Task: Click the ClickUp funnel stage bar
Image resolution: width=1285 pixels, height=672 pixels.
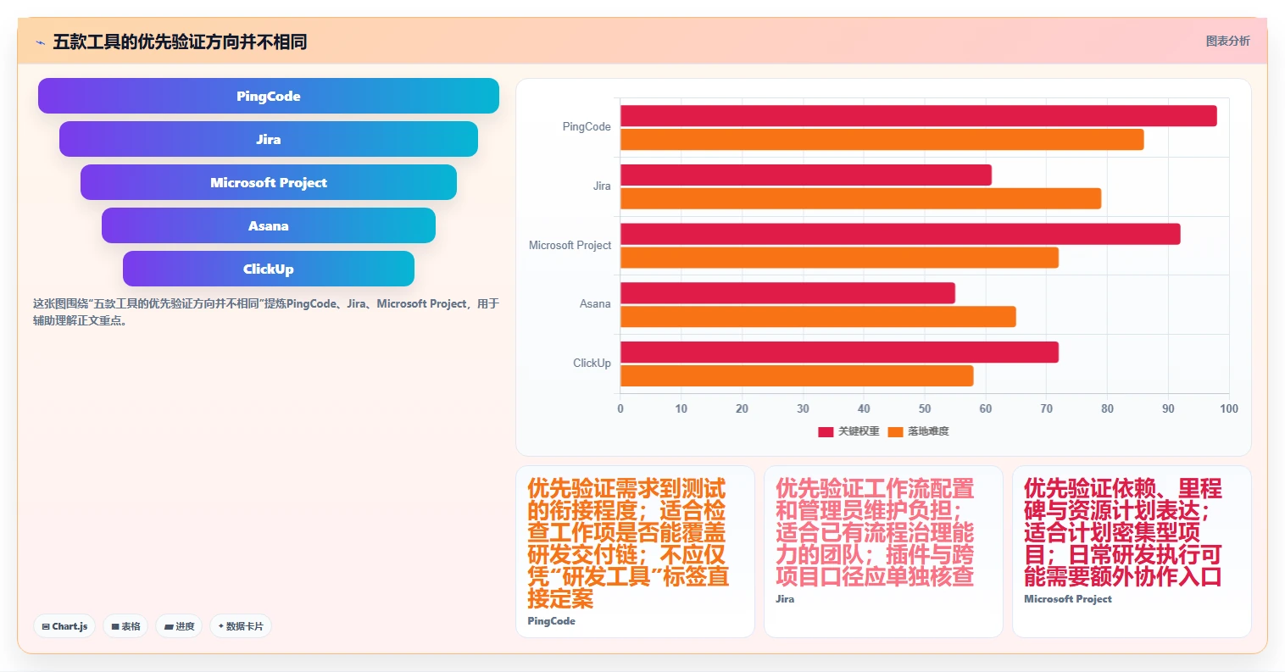Action: pos(269,269)
